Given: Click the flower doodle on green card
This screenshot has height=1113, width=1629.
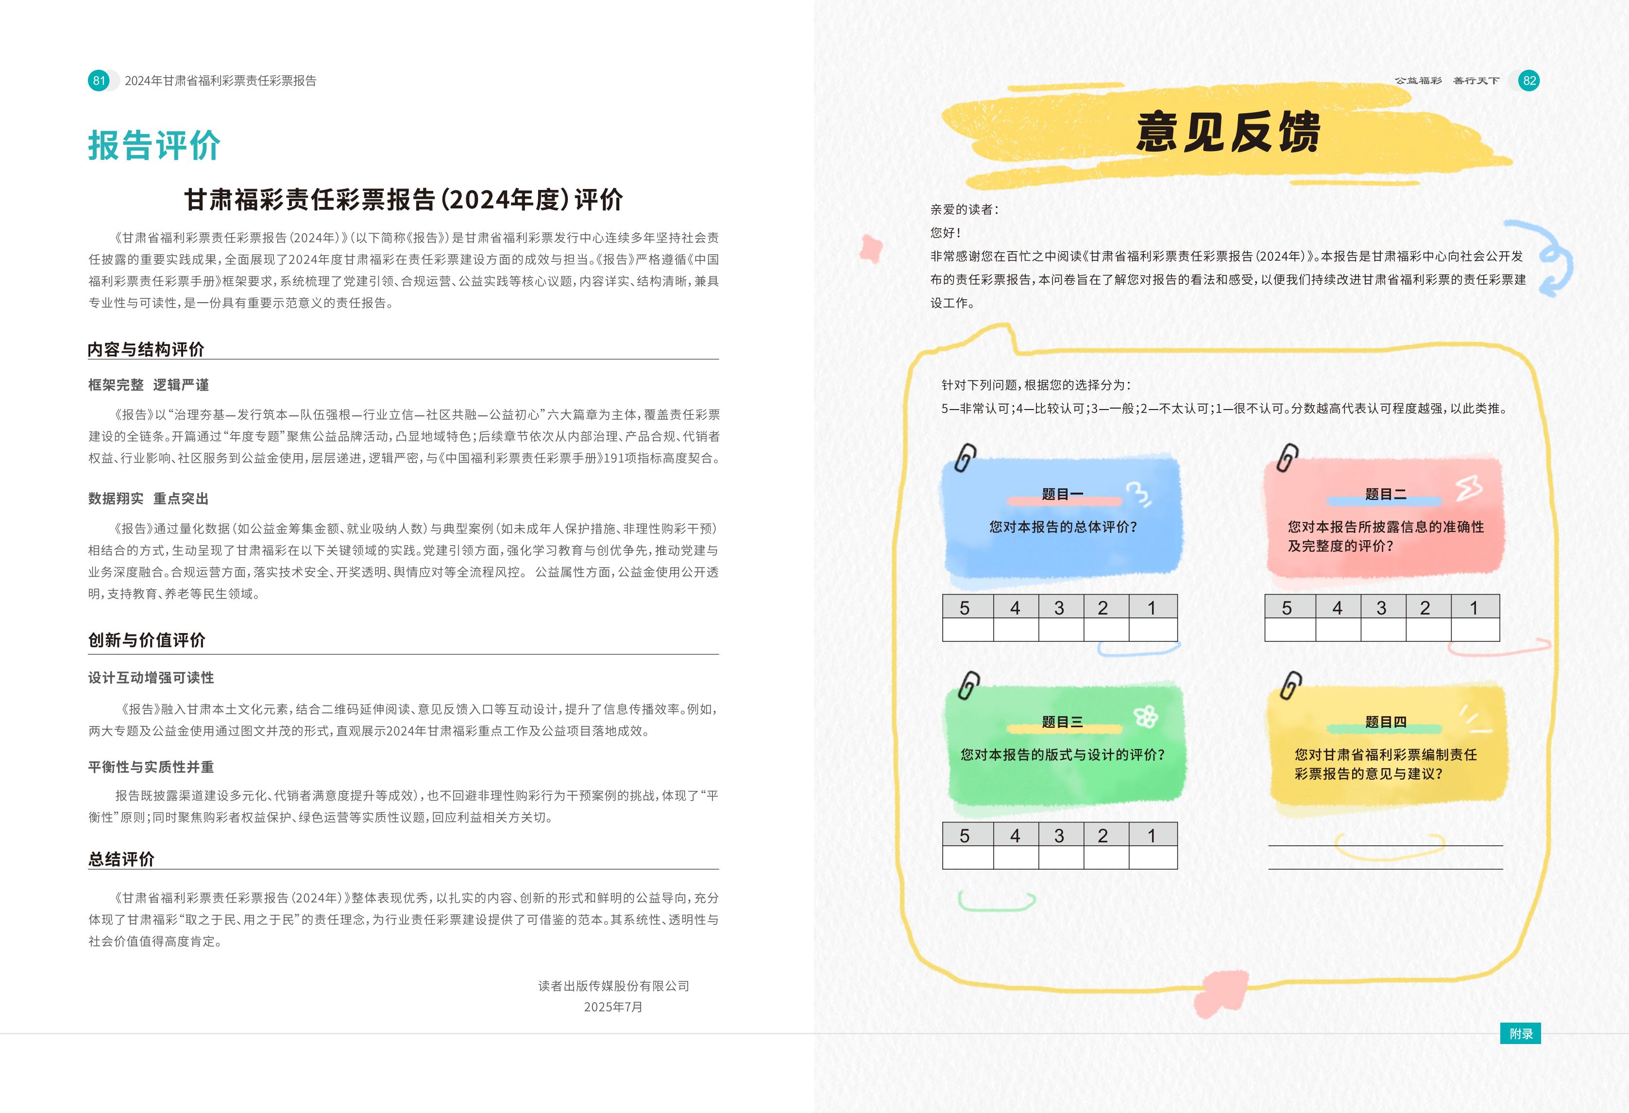Looking at the screenshot, I should pyautogui.click(x=1145, y=716).
